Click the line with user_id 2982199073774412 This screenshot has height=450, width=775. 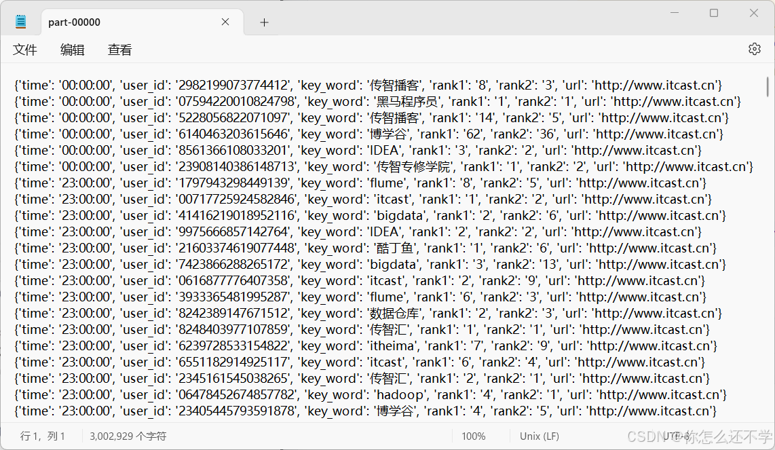click(368, 85)
